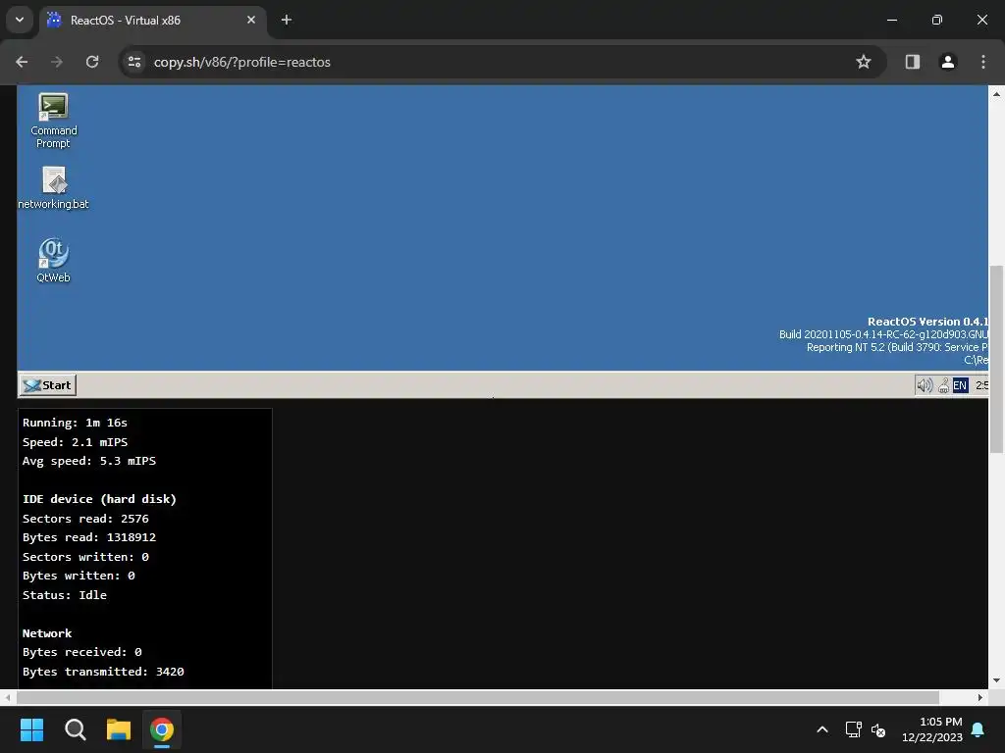1005x753 pixels.
Task: Click the ReactOS taskbar clock
Action: click(x=981, y=384)
